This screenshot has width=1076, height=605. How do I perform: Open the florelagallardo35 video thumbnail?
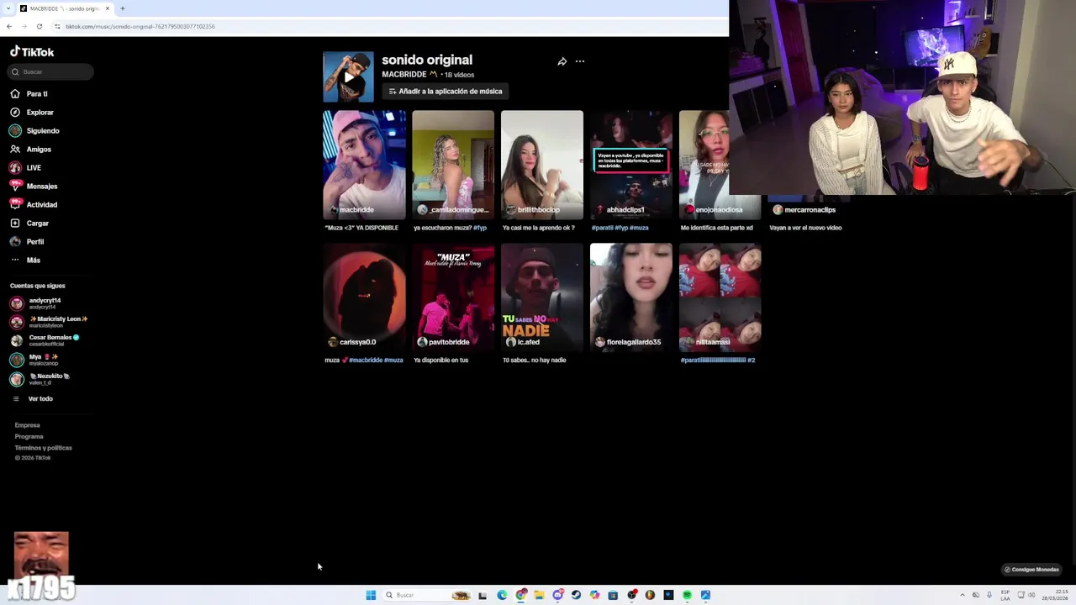point(631,297)
